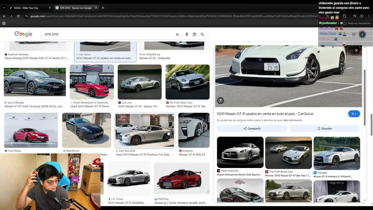Open the PNGWing red GT-R image
This screenshot has width=373, height=210.
(182, 178)
